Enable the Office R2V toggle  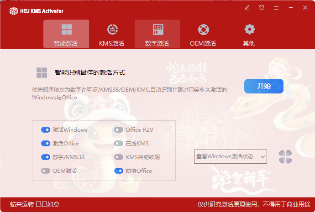tap(119, 130)
